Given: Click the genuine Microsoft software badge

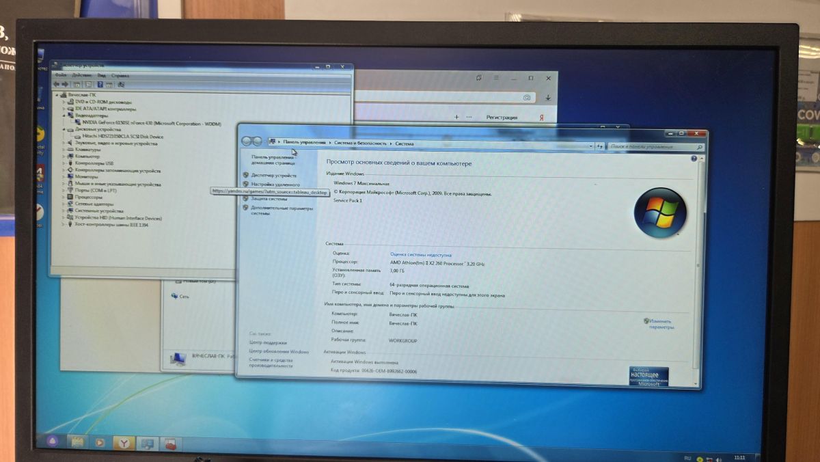Looking at the screenshot, I should pyautogui.click(x=648, y=377).
